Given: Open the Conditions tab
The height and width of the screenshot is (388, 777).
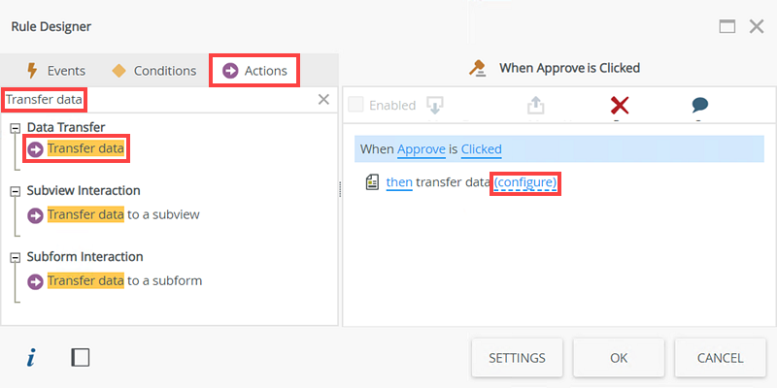Looking at the screenshot, I should tap(154, 71).
